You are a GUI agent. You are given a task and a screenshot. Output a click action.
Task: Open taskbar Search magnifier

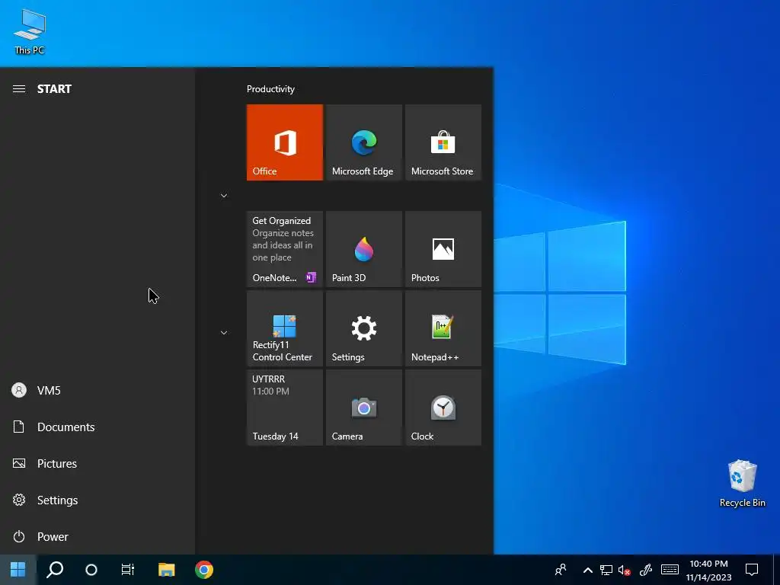click(x=55, y=570)
